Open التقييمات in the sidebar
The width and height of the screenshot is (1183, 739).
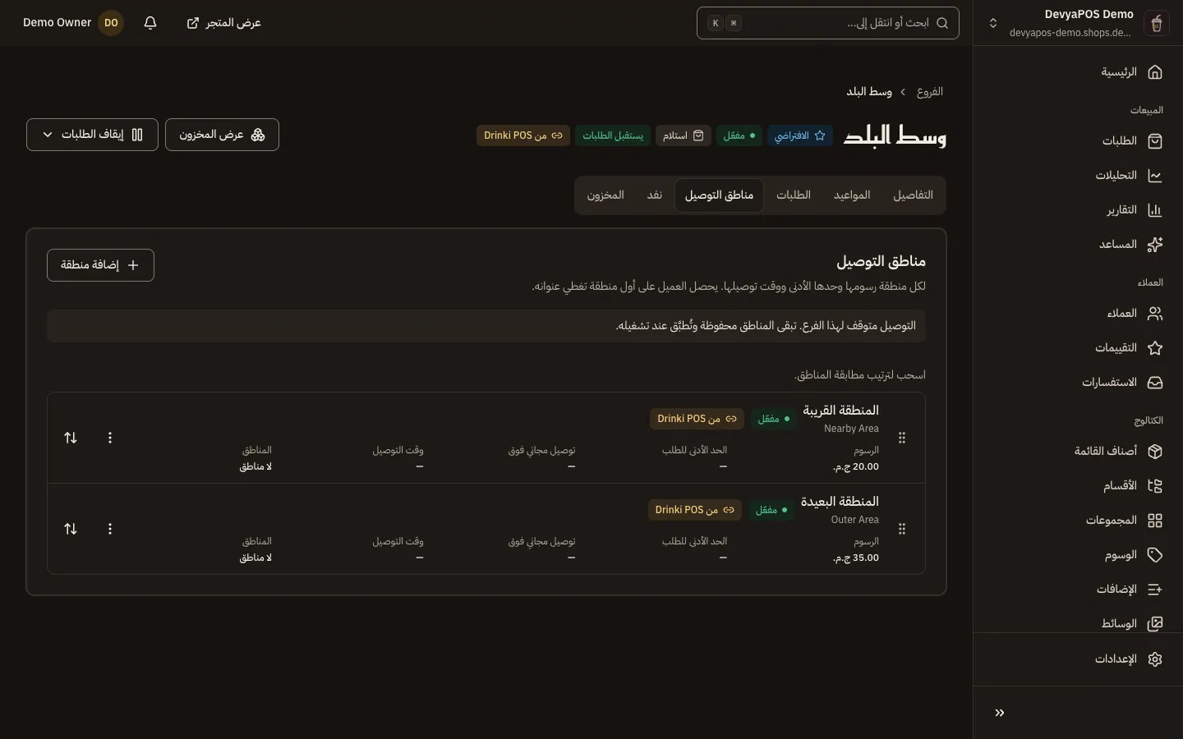pyautogui.click(x=1078, y=348)
